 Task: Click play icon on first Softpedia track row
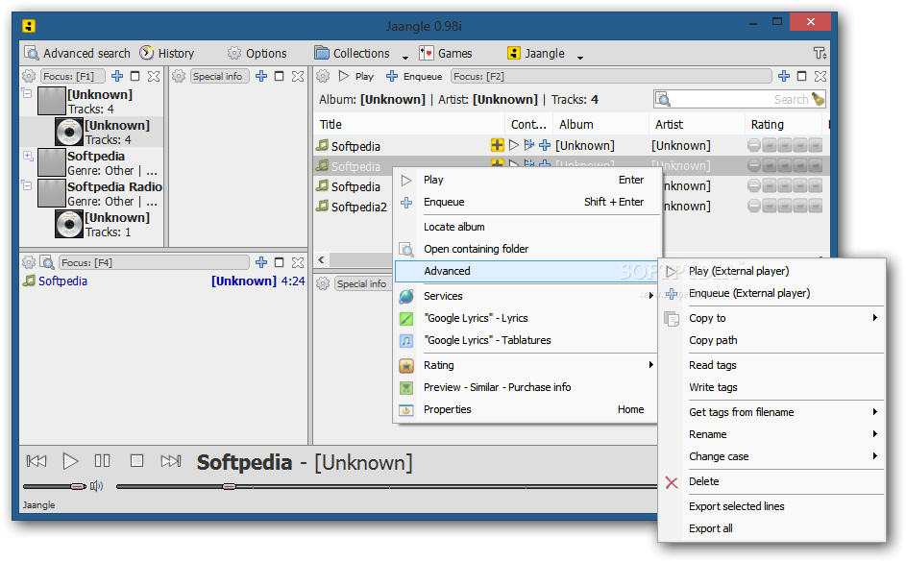tap(513, 145)
